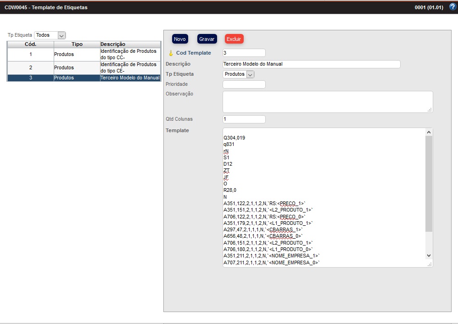Click the Template scrollbar down arrow
This screenshot has width=458, height=324.
(x=429, y=255)
